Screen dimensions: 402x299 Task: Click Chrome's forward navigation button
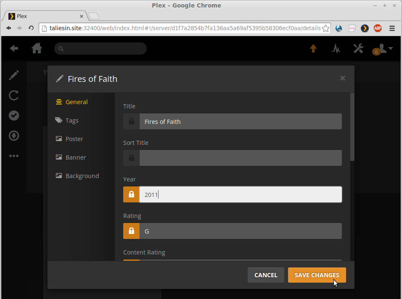pyautogui.click(x=19, y=28)
